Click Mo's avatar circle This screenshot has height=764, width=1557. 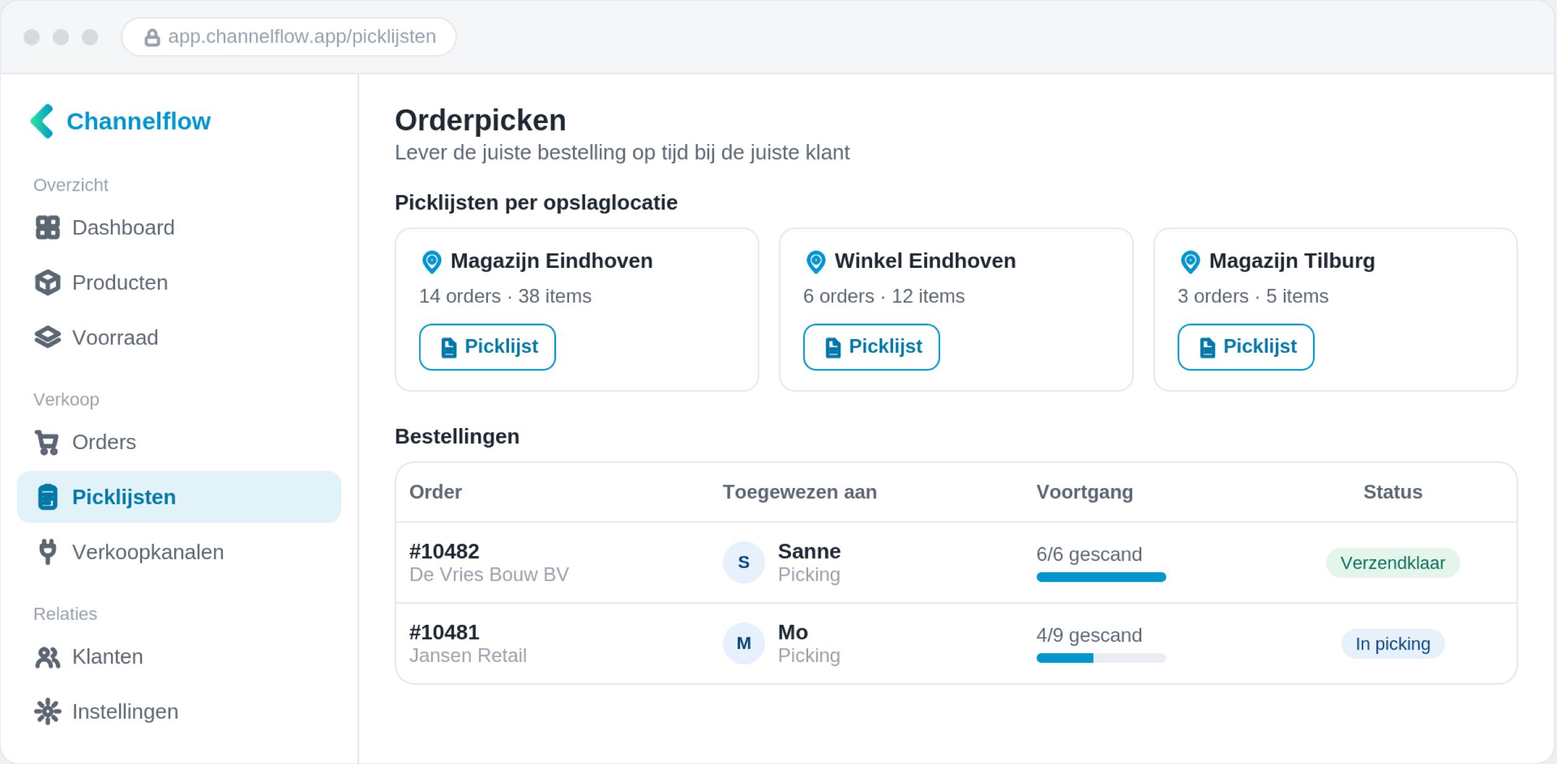pyautogui.click(x=744, y=643)
